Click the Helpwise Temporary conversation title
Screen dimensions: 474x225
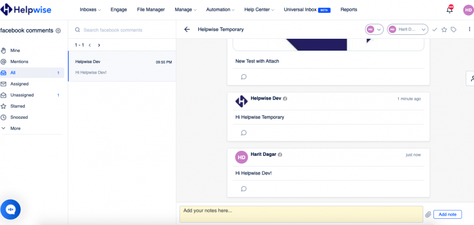pyautogui.click(x=221, y=29)
